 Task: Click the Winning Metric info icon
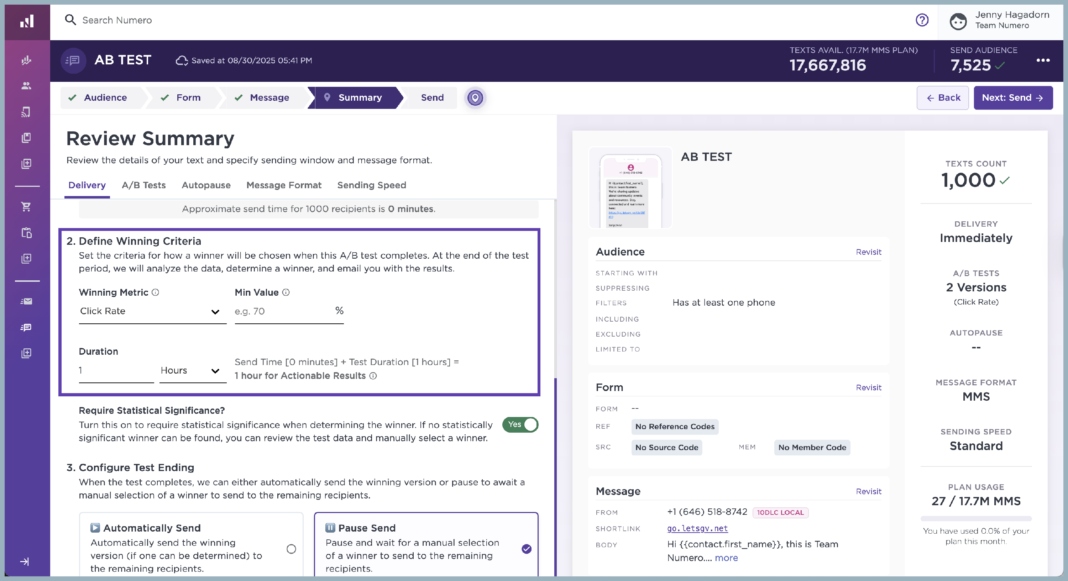click(156, 292)
